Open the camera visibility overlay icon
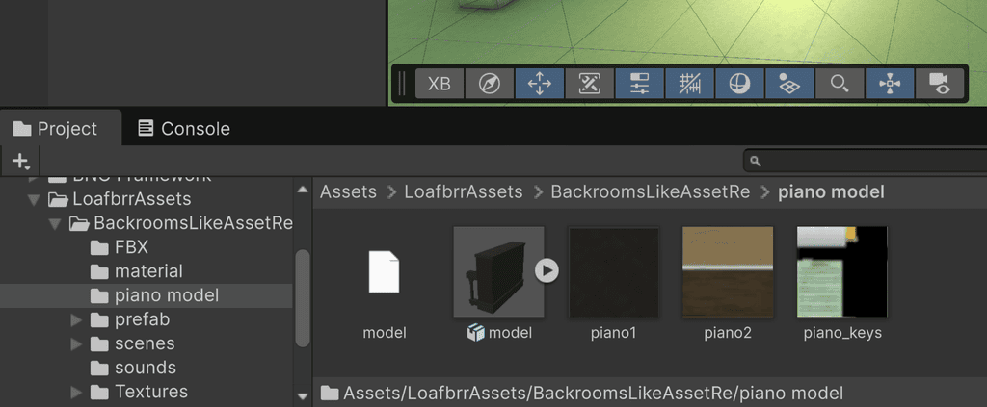The image size is (987, 407). [939, 84]
